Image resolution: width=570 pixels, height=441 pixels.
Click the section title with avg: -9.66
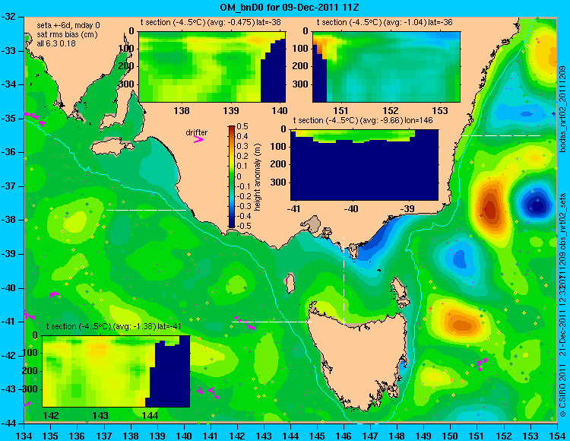click(363, 120)
